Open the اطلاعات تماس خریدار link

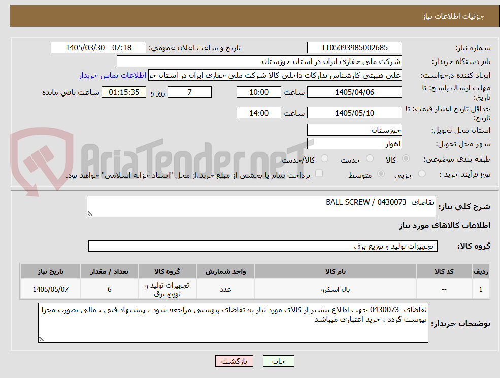113,75
